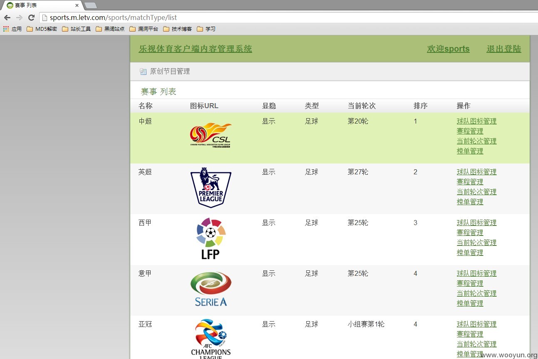Open 赛程管理 for 中超
Screen dimensions: 538x359
470,131
